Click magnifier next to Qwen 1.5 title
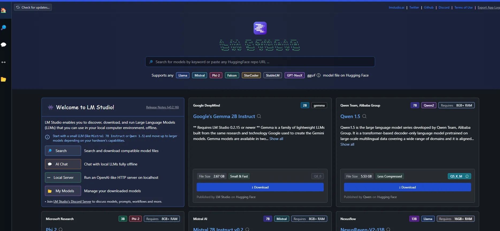Viewport: 500px width, 231px height. [364, 116]
